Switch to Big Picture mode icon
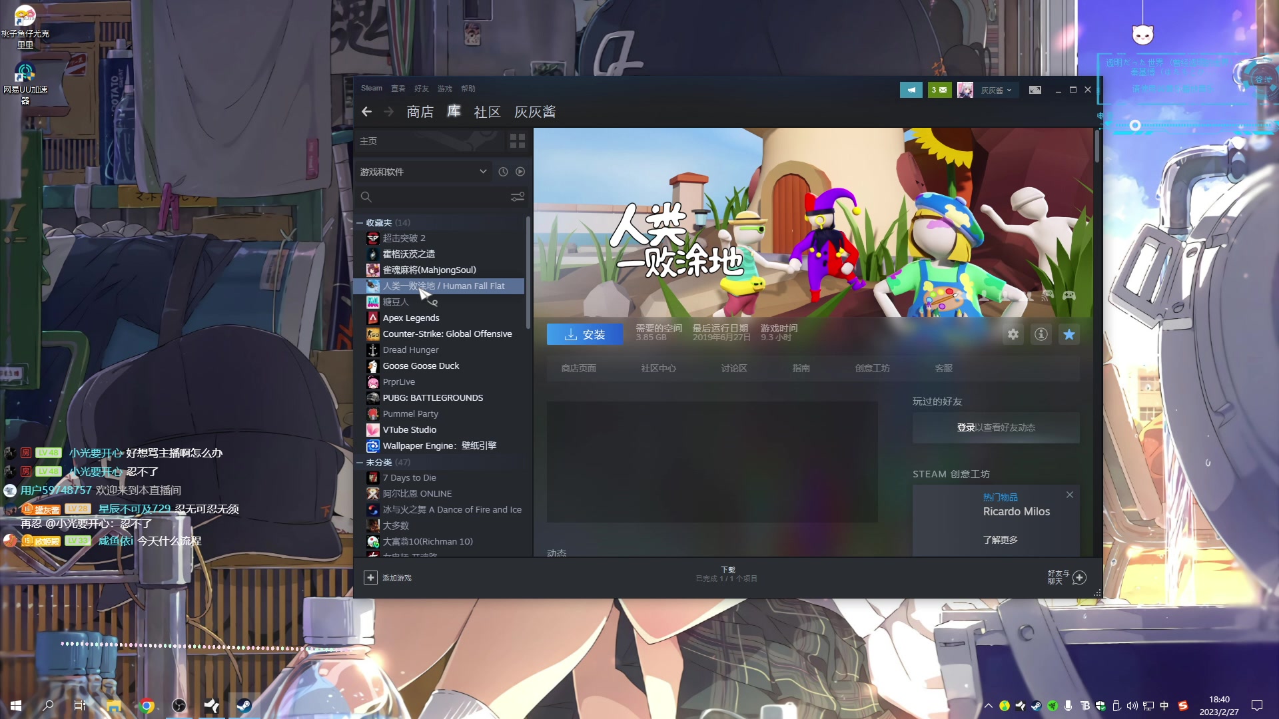 point(1035,90)
